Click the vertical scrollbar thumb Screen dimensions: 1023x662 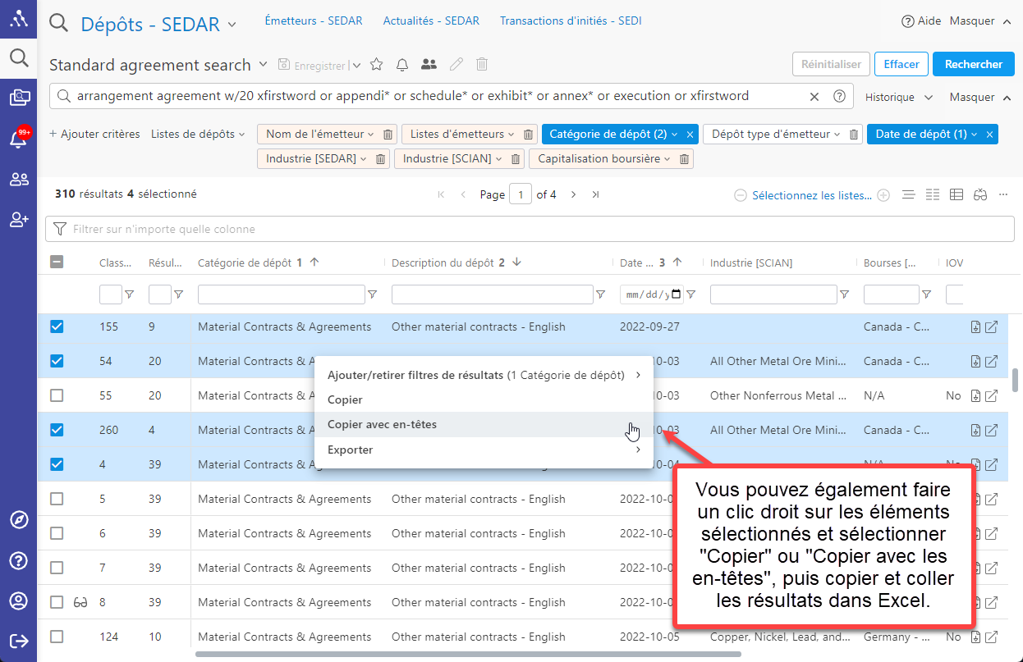(x=1016, y=381)
